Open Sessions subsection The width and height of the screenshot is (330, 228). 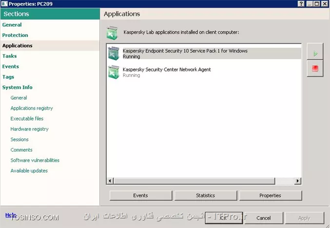coord(19,140)
